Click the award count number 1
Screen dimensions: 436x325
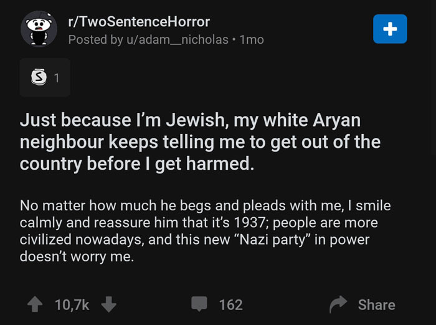[57, 78]
